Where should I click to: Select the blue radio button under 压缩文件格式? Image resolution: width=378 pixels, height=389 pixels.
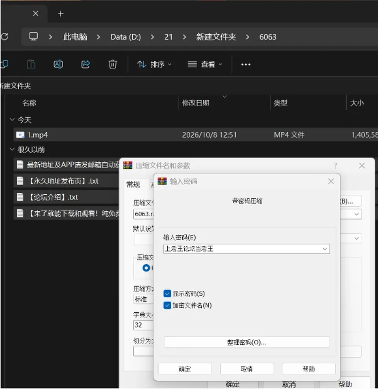click(x=146, y=268)
